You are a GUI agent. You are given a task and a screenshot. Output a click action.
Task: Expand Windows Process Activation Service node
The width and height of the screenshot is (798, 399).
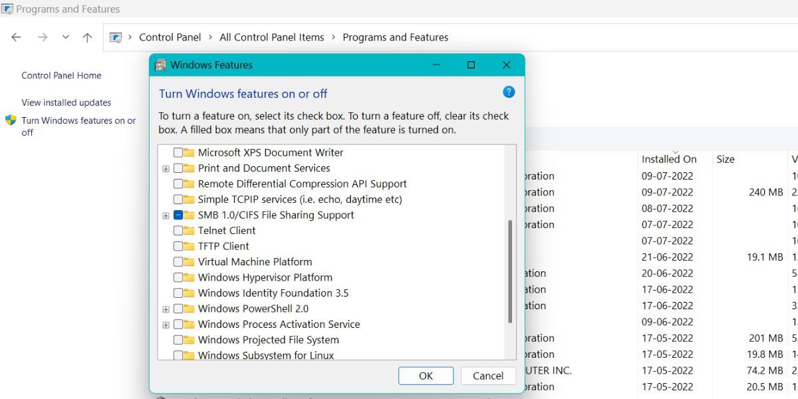click(166, 324)
